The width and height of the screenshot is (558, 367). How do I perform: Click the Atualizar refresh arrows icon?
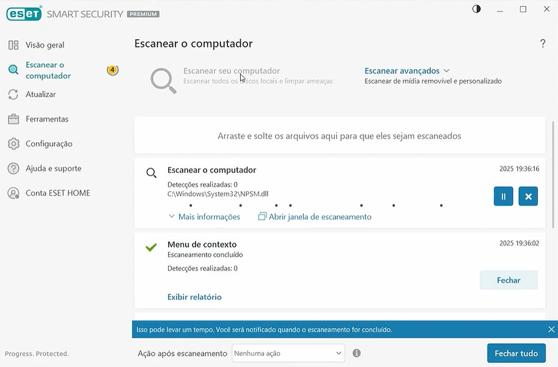click(13, 95)
